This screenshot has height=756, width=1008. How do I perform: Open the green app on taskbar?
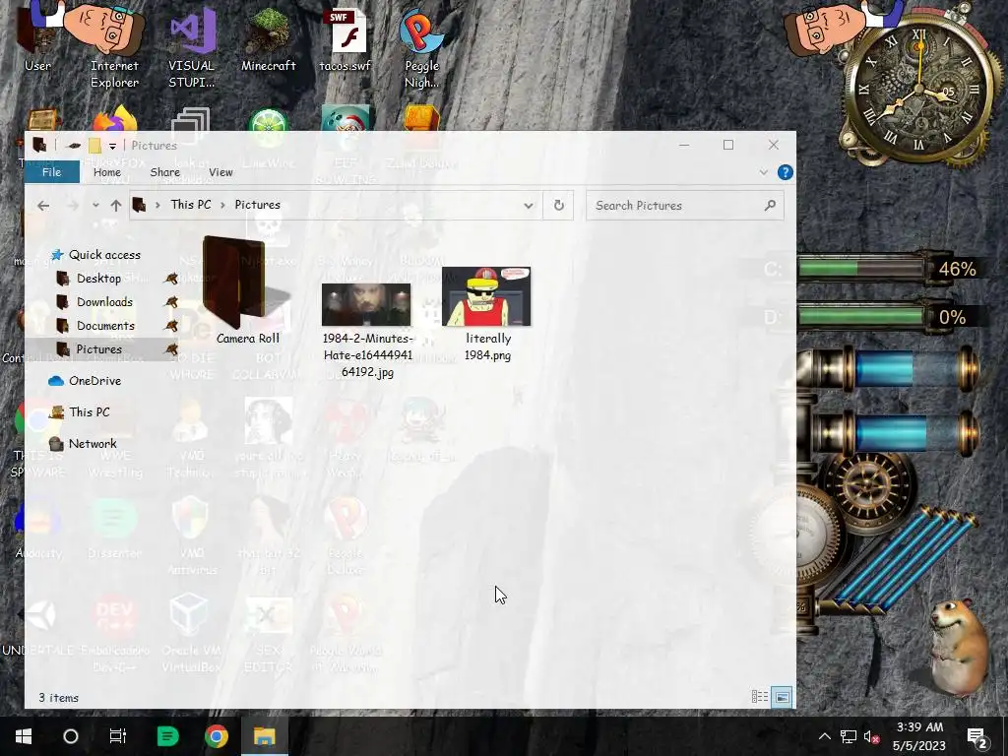click(x=167, y=736)
